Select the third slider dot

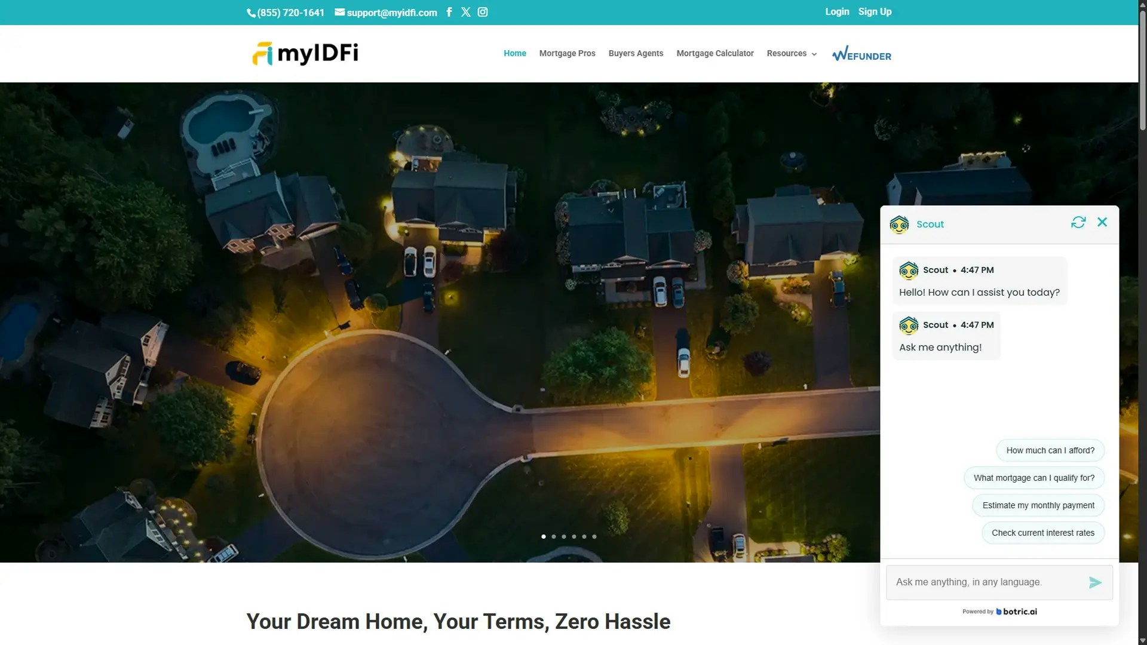coord(563,536)
